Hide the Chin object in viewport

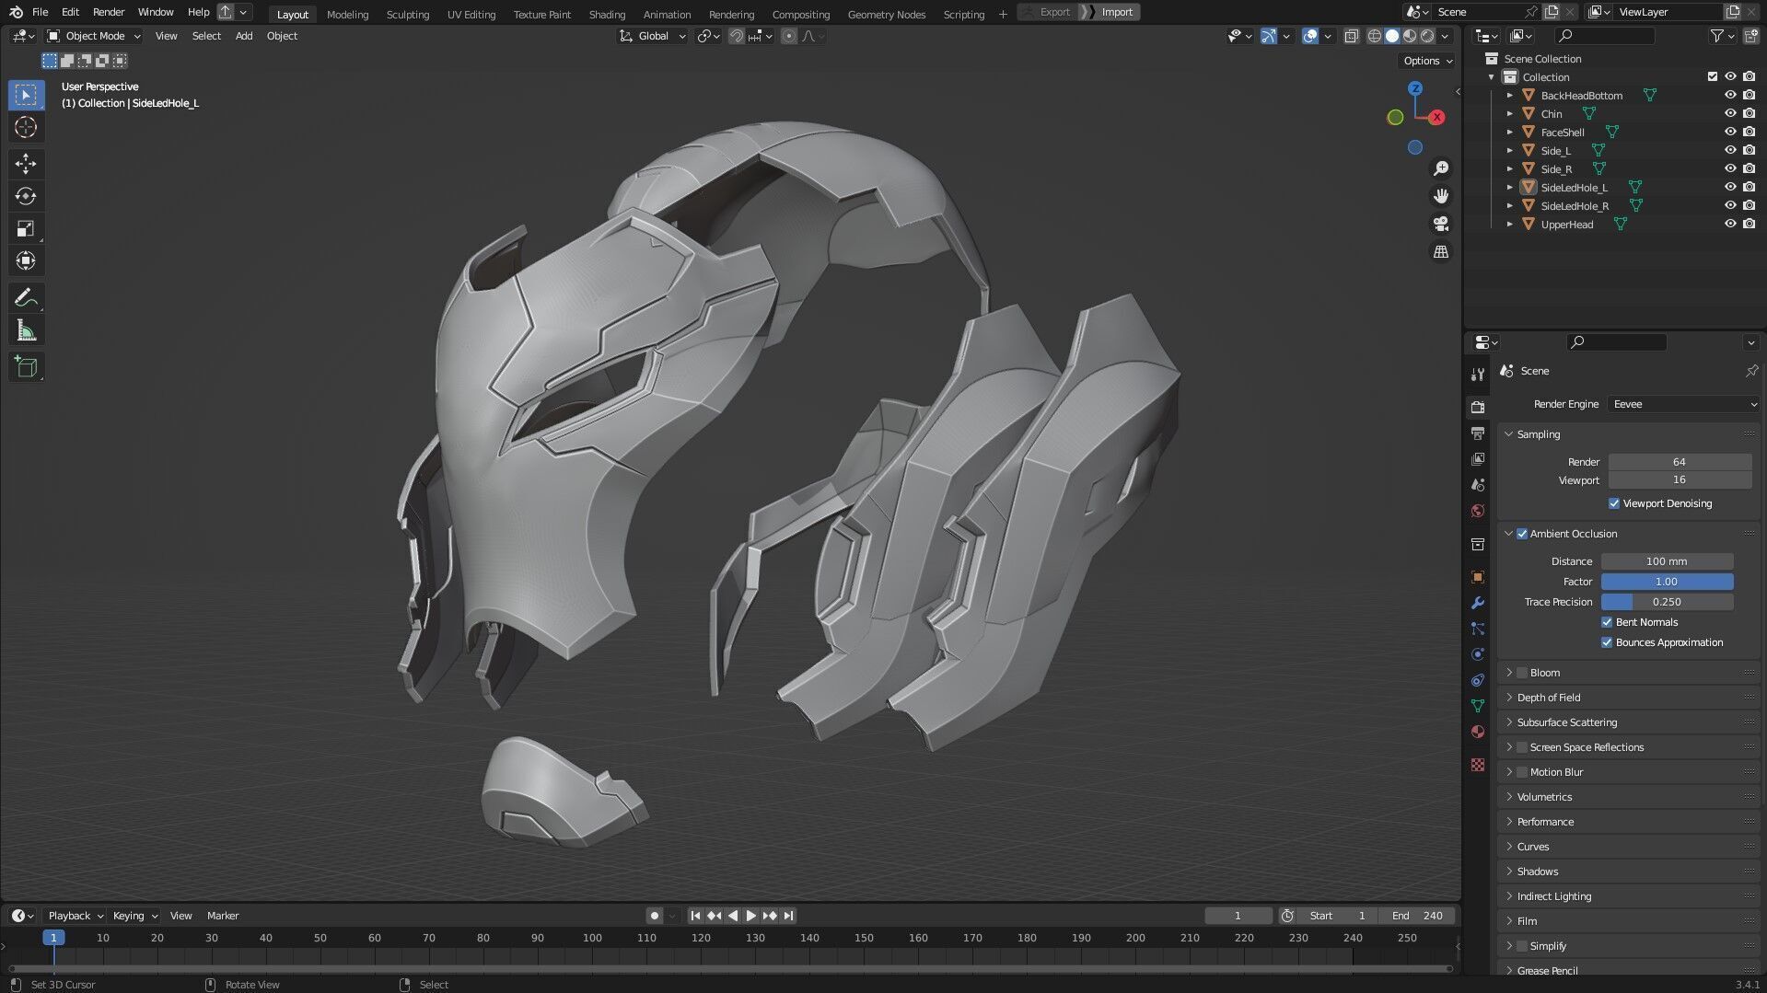coord(1730,113)
